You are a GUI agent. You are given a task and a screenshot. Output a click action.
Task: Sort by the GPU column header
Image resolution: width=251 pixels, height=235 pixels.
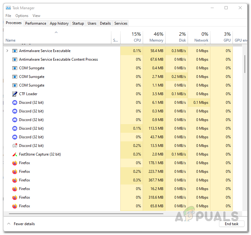click(221, 37)
